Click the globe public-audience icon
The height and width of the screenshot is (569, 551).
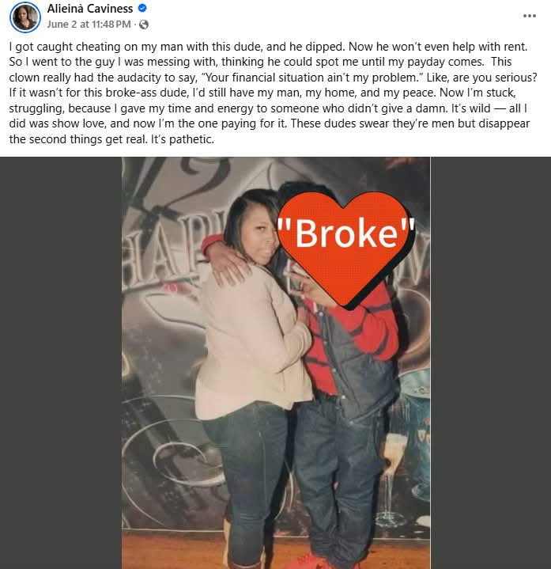144,25
